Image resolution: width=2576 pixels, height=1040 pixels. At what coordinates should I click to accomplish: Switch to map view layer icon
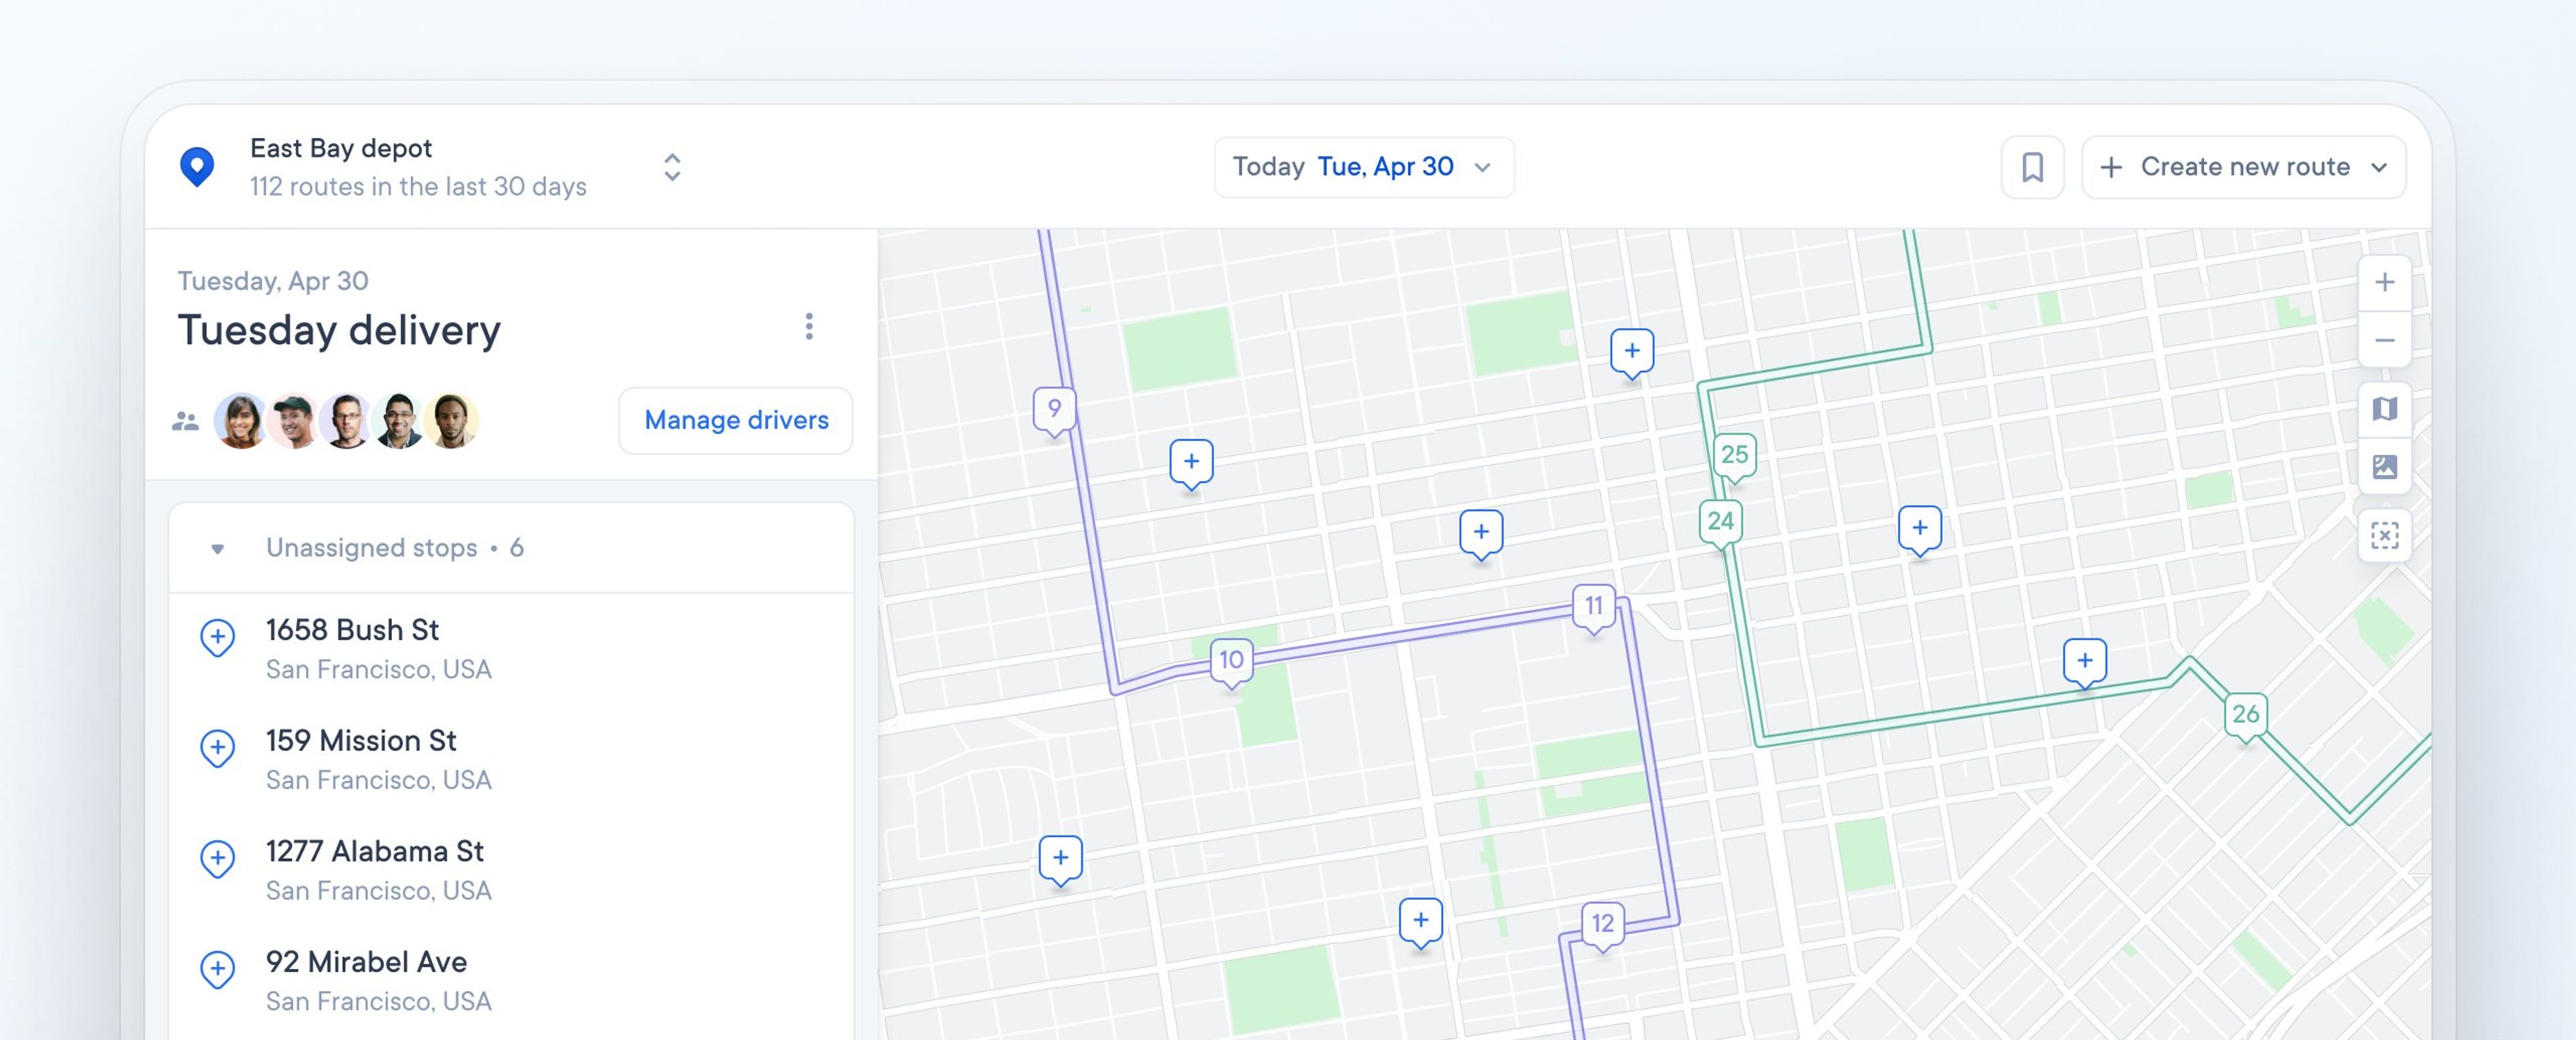pyautogui.click(x=2384, y=409)
